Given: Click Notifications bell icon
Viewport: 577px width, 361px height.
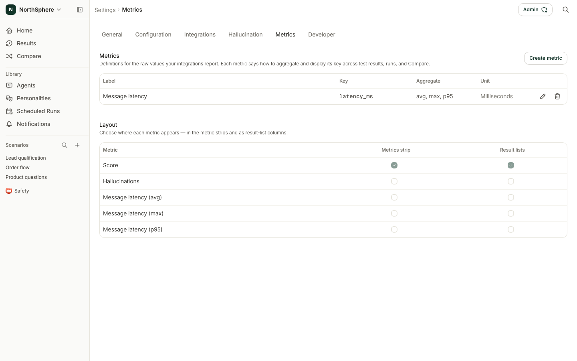Looking at the screenshot, I should point(9,124).
